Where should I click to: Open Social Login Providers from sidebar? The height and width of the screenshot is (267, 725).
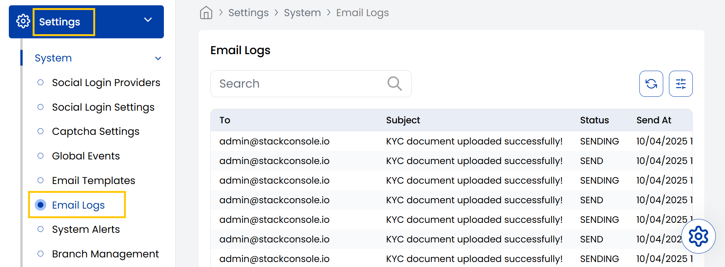(106, 82)
